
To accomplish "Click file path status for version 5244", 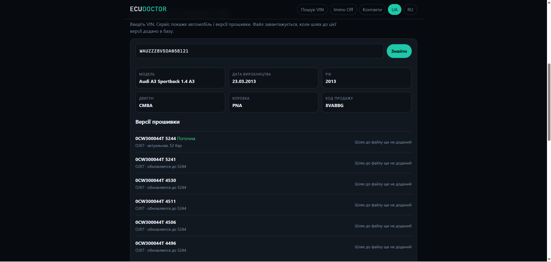I will click(x=383, y=142).
